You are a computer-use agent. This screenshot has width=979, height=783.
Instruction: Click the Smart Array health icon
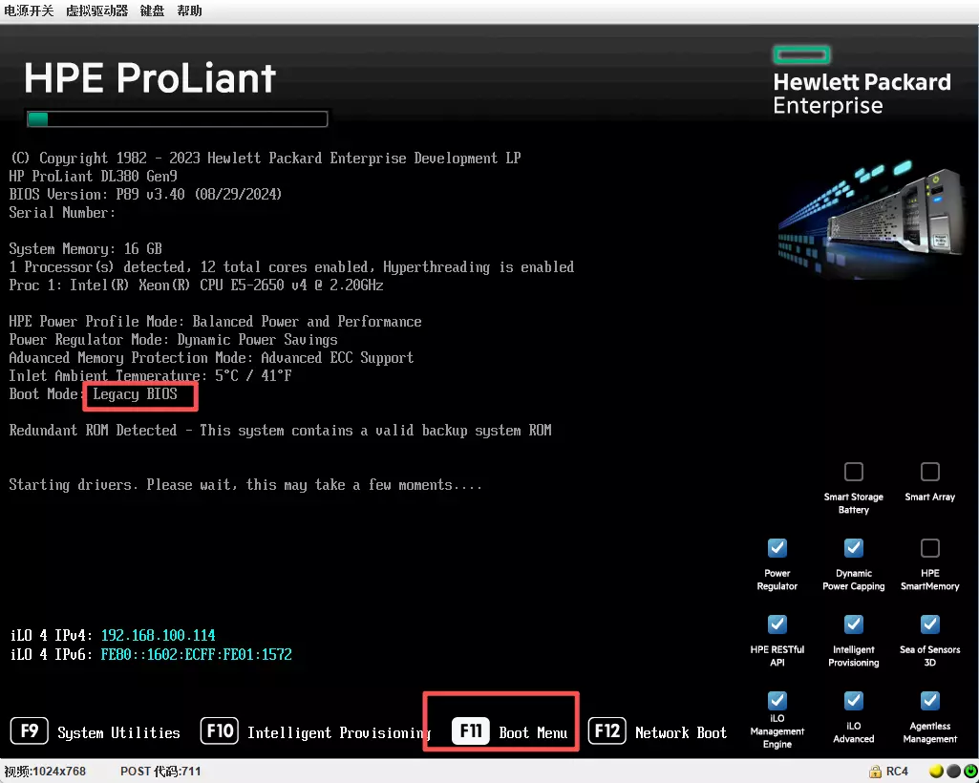[x=929, y=470]
